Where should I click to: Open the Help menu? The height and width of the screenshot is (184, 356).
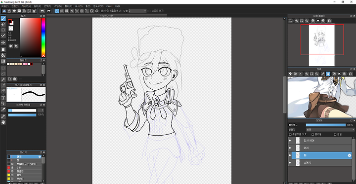pos(117,6)
